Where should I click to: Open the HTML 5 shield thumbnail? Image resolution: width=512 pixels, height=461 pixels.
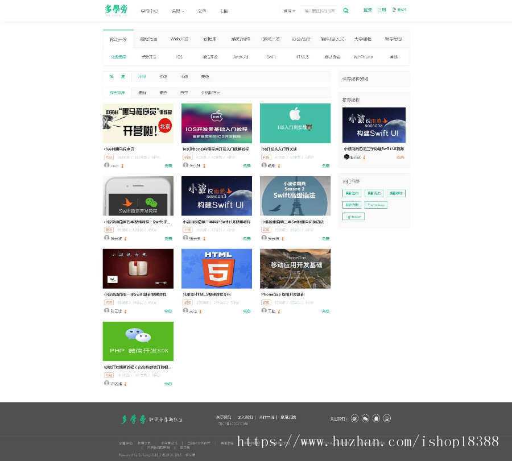pyautogui.click(x=217, y=269)
